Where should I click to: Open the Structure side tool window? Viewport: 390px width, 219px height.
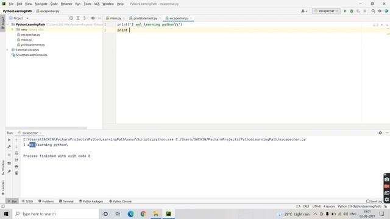[3, 168]
